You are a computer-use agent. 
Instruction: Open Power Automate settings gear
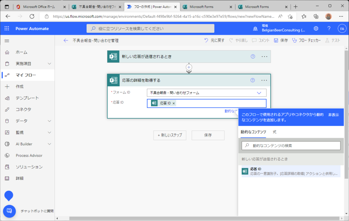[316, 29]
